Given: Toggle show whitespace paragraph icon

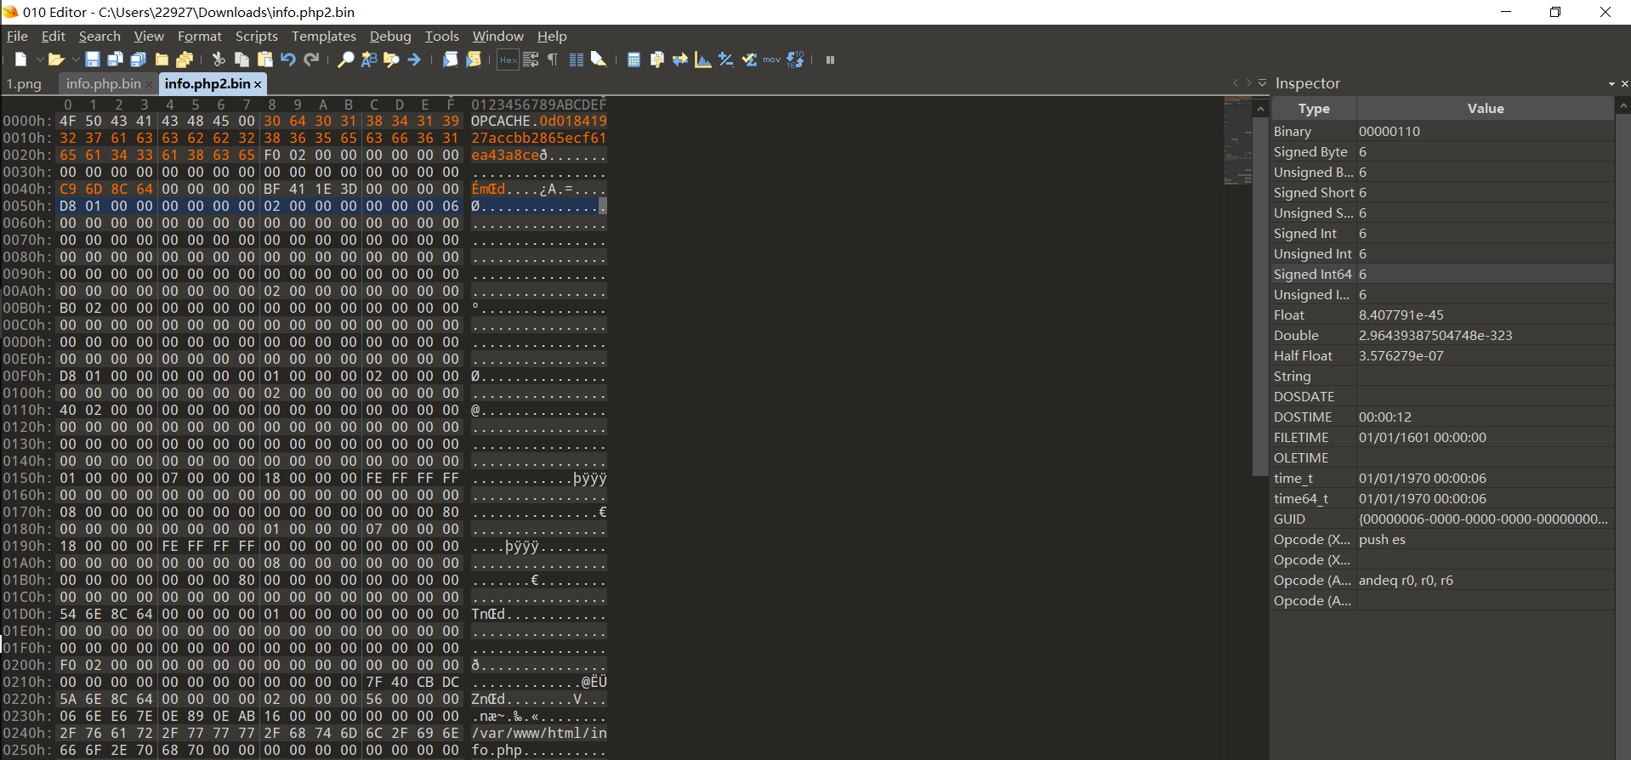Looking at the screenshot, I should [553, 60].
